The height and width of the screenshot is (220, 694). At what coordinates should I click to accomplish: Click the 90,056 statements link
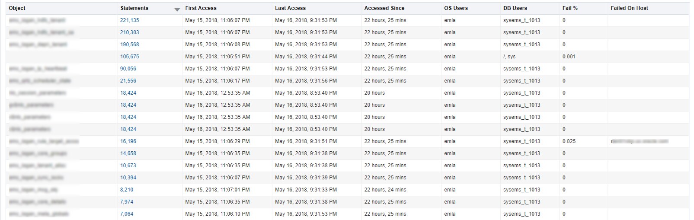click(128, 69)
